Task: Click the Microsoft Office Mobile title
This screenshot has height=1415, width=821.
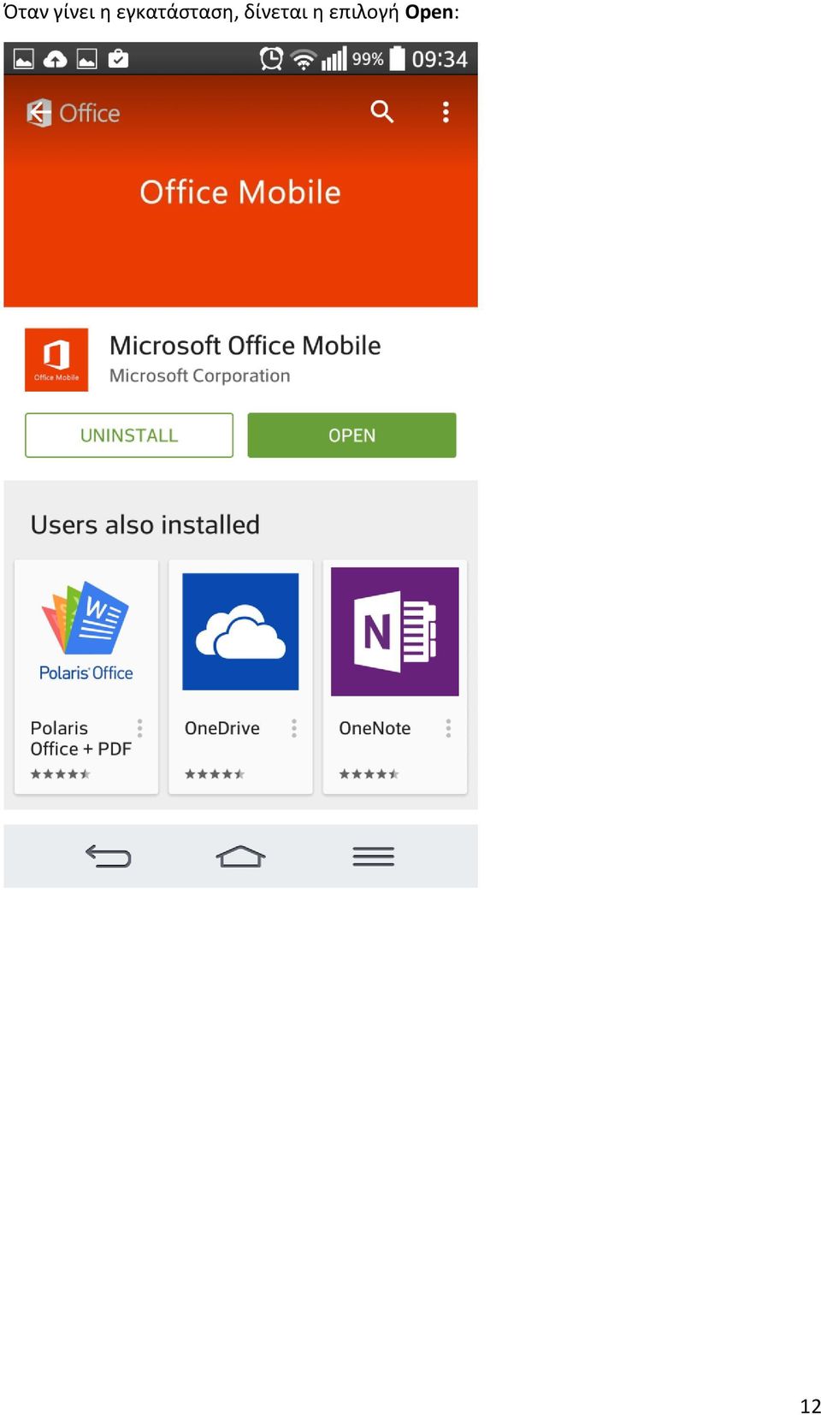Action: [x=245, y=346]
